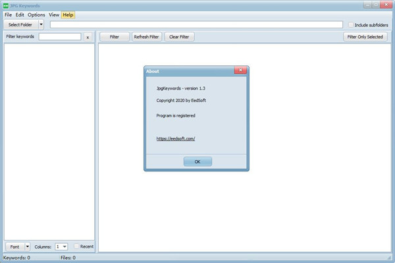Click the JPG Keywords app icon in title bar
The width and height of the screenshot is (395, 263).
pyautogui.click(x=6, y=5)
